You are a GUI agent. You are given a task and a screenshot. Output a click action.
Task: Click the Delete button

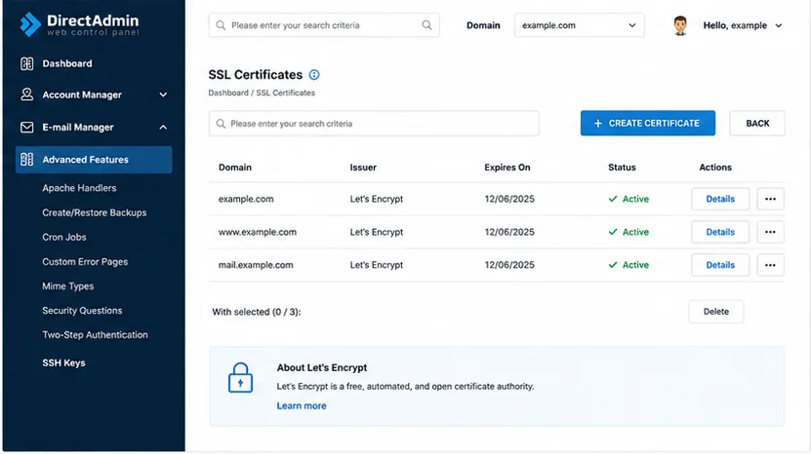click(715, 312)
